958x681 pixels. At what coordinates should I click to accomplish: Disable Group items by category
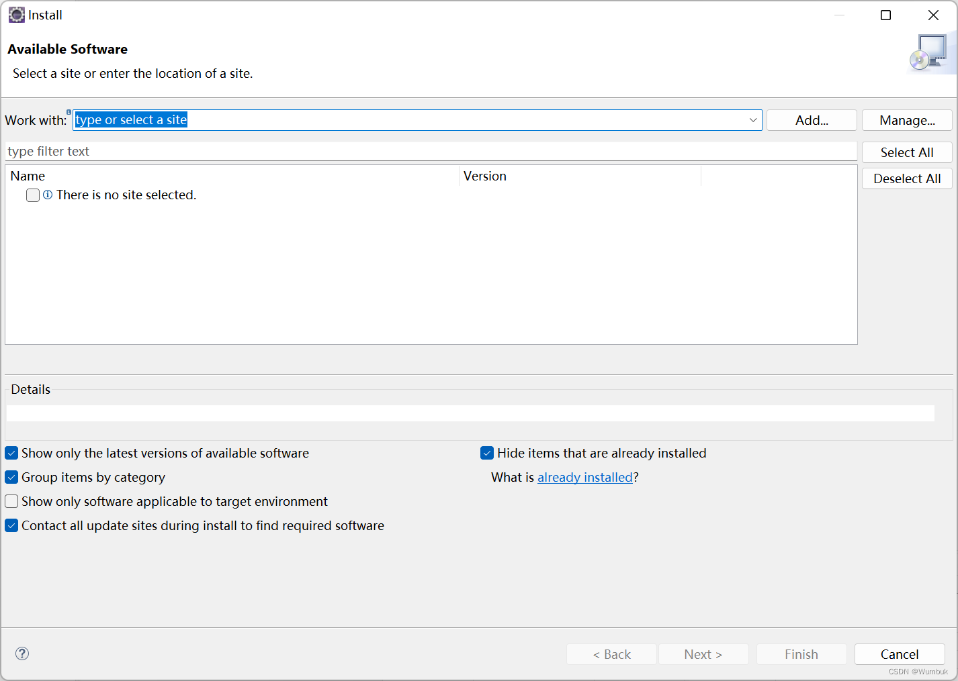tap(11, 477)
